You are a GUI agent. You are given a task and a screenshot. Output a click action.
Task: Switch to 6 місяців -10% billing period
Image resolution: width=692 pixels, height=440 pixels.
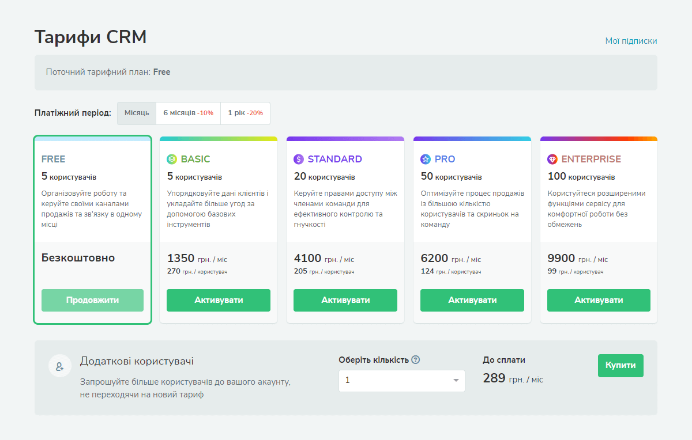click(x=188, y=113)
